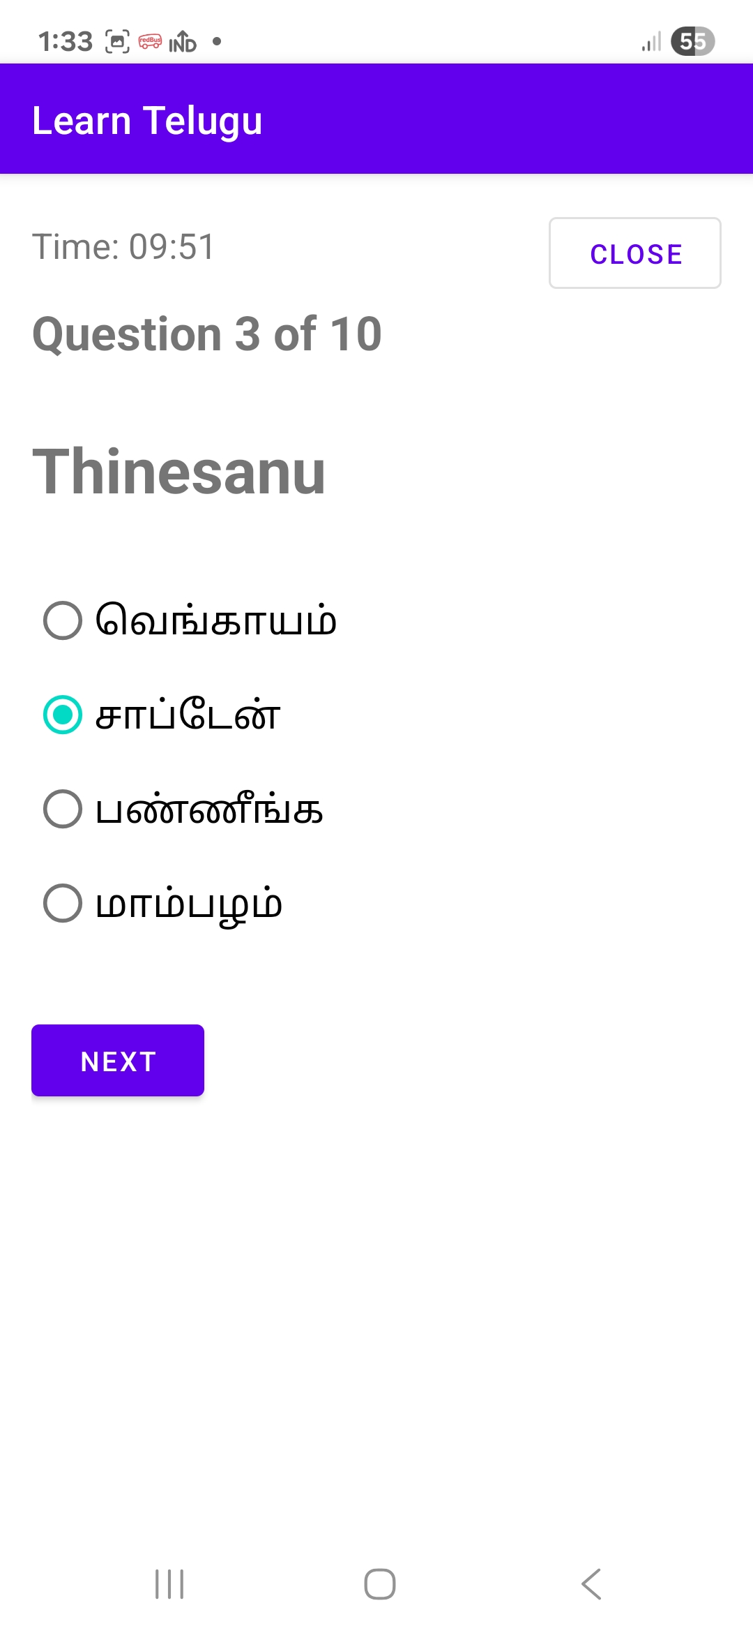Tap the notification overflow dot
Screen dimensions: 753x1633
(x=217, y=41)
